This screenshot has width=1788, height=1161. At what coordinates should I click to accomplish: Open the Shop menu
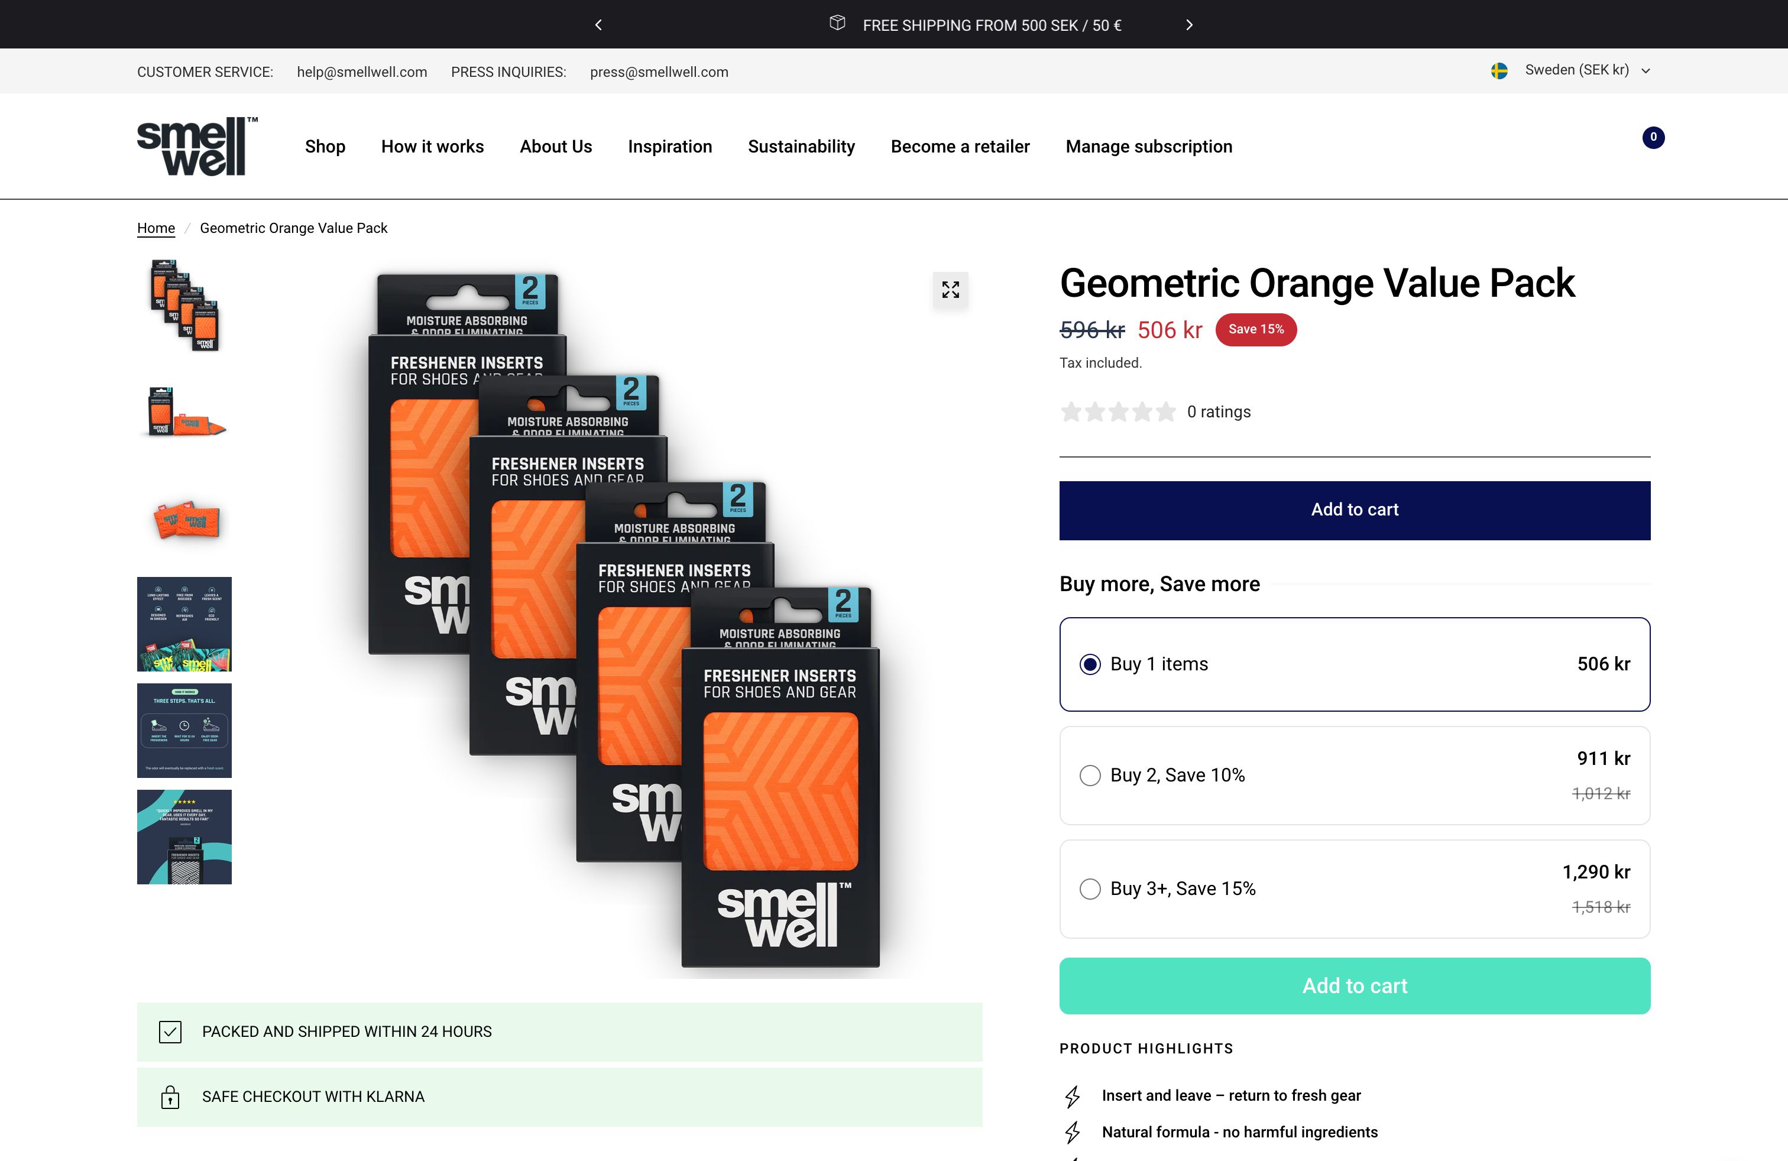point(325,147)
